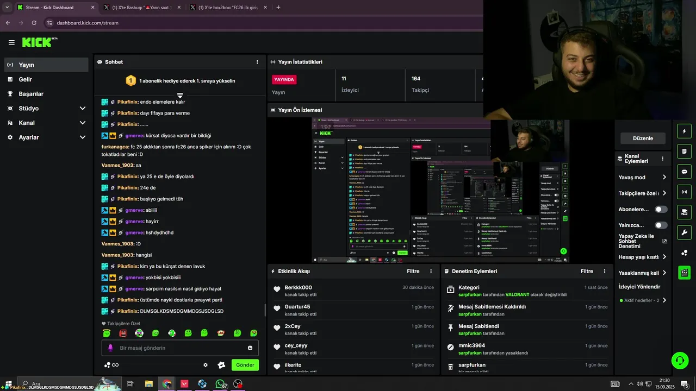
Task: Toggle the Abonelere switch
Action: 661,209
